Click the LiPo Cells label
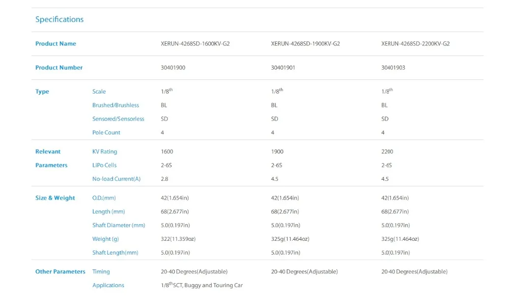This screenshot has width=509, height=307. tap(104, 165)
